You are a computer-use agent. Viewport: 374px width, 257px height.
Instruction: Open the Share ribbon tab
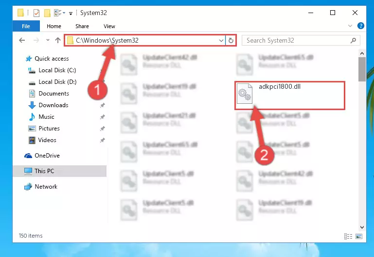click(82, 26)
